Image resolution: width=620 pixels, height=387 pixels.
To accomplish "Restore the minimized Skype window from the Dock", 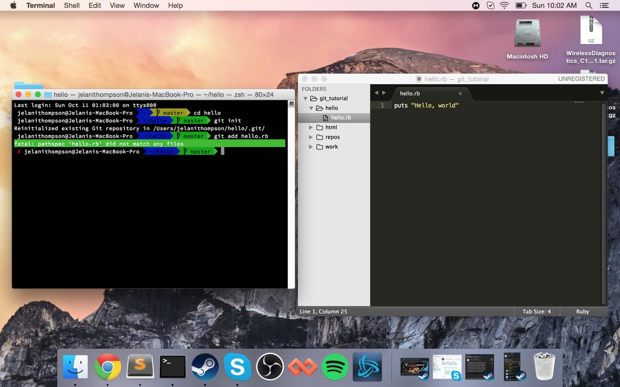I will click(x=447, y=367).
